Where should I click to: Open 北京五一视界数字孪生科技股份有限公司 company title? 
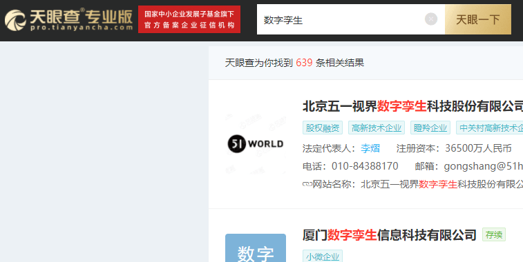pos(412,107)
